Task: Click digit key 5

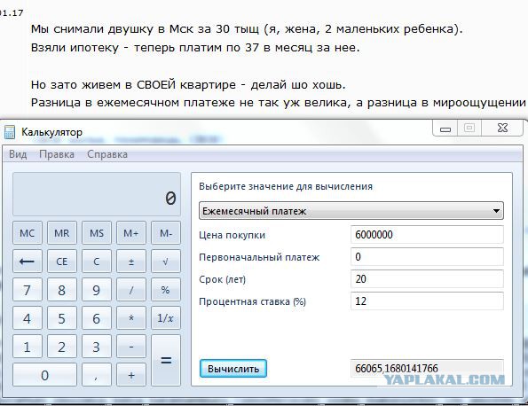Action: (x=62, y=318)
